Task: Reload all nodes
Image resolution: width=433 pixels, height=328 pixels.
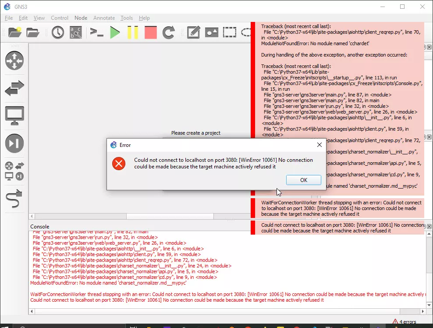Action: tap(168, 32)
